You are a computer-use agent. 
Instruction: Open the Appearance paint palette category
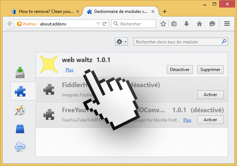tap(20, 110)
